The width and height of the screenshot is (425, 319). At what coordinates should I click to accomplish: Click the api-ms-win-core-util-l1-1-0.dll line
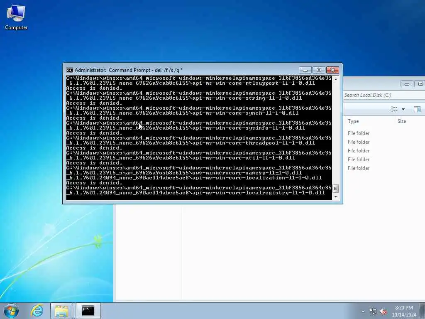pos(181,157)
